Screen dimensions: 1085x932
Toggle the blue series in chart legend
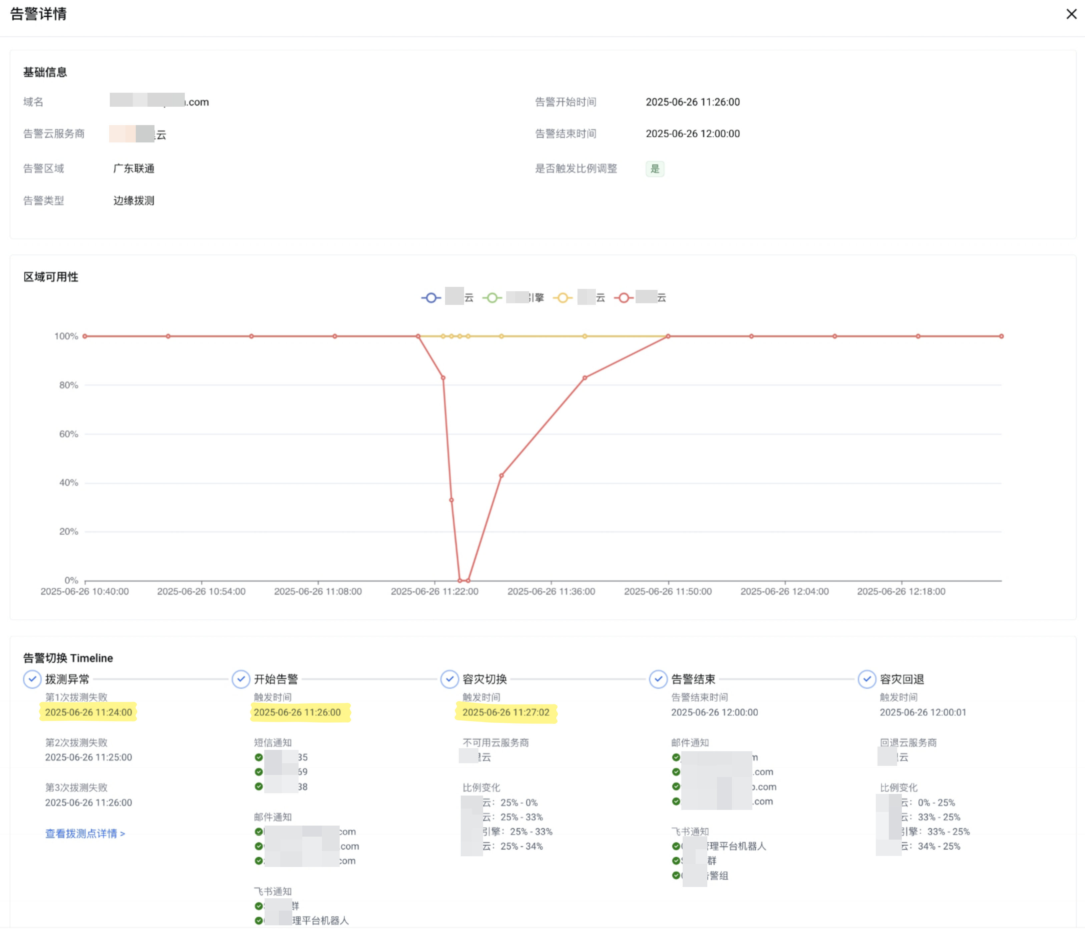(x=431, y=298)
